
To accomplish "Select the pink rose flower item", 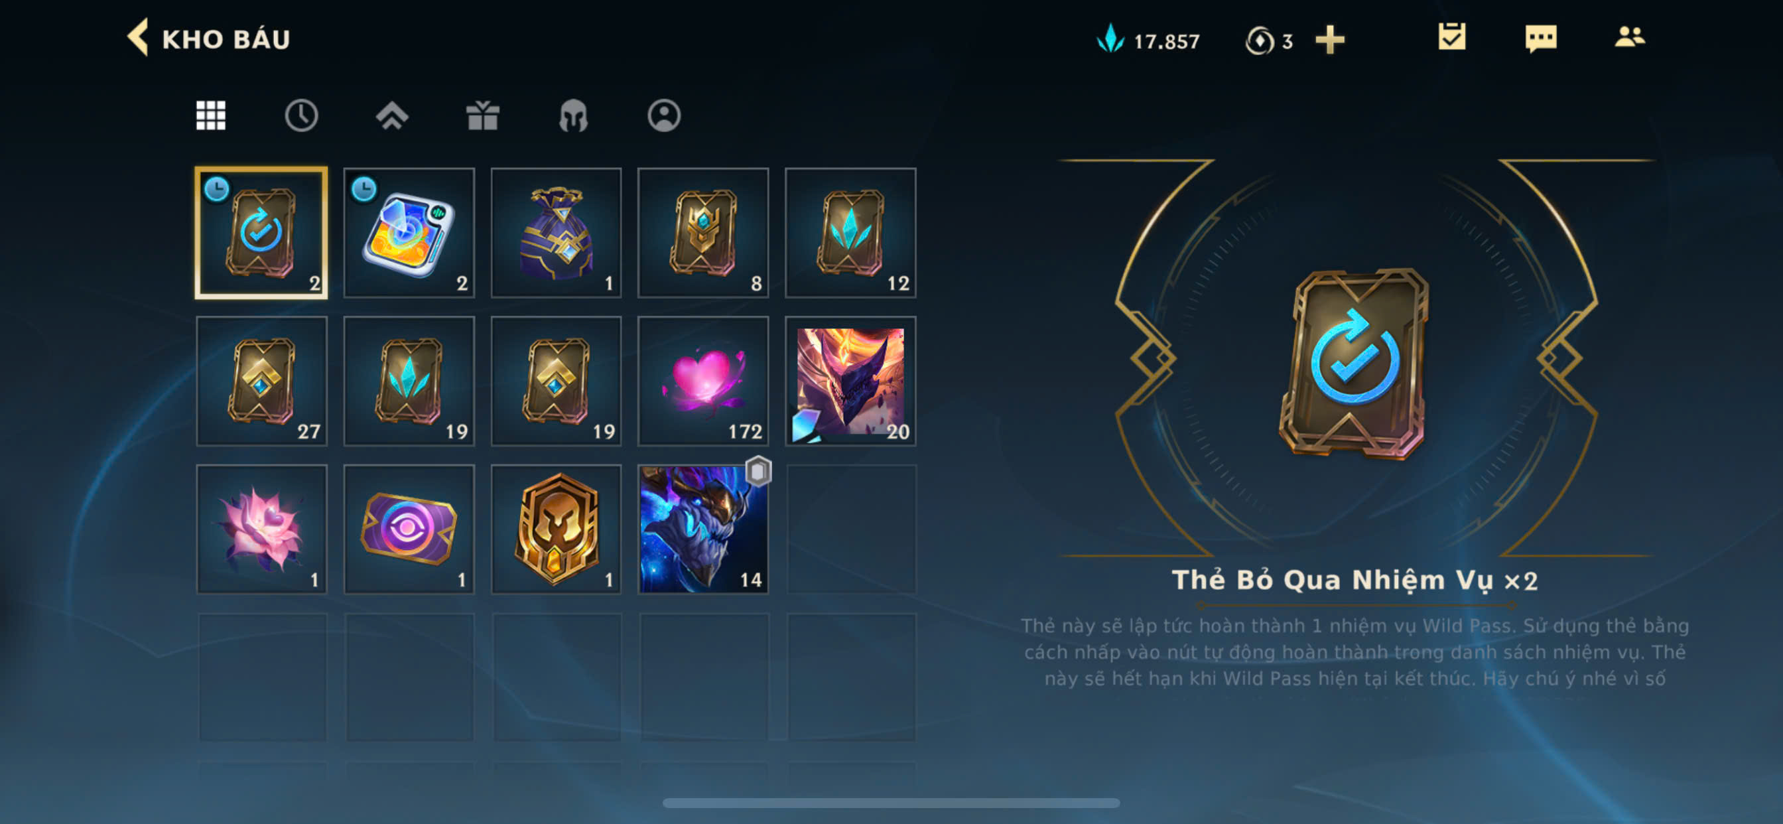I will pyautogui.click(x=261, y=529).
